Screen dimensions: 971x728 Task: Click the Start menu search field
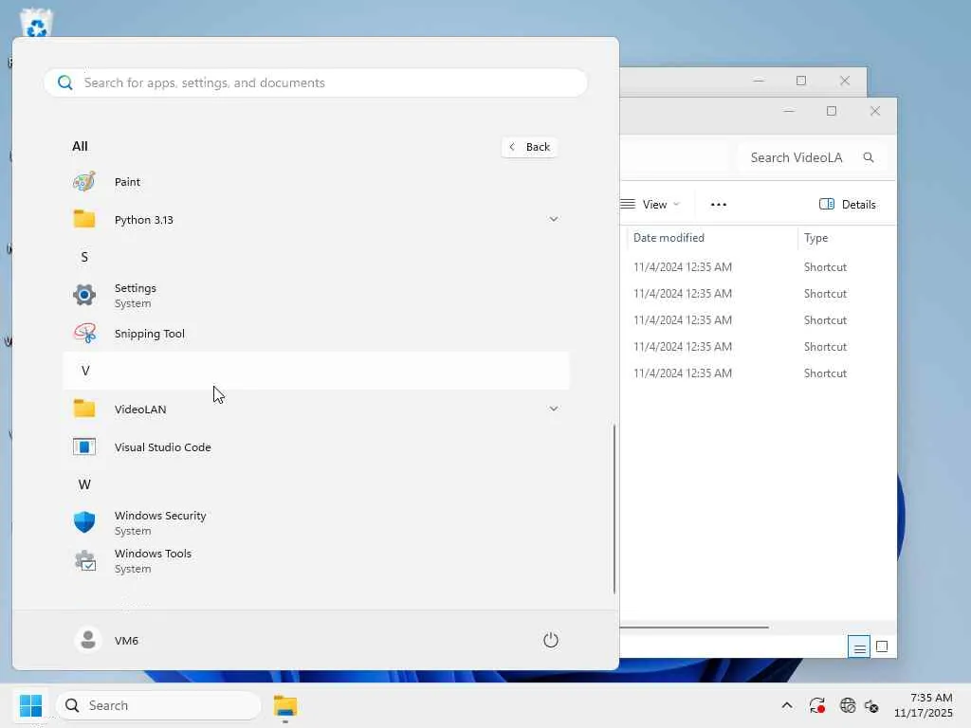point(316,82)
